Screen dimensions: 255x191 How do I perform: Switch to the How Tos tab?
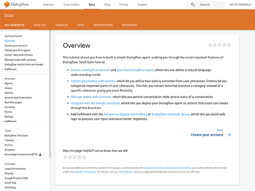point(40,25)
